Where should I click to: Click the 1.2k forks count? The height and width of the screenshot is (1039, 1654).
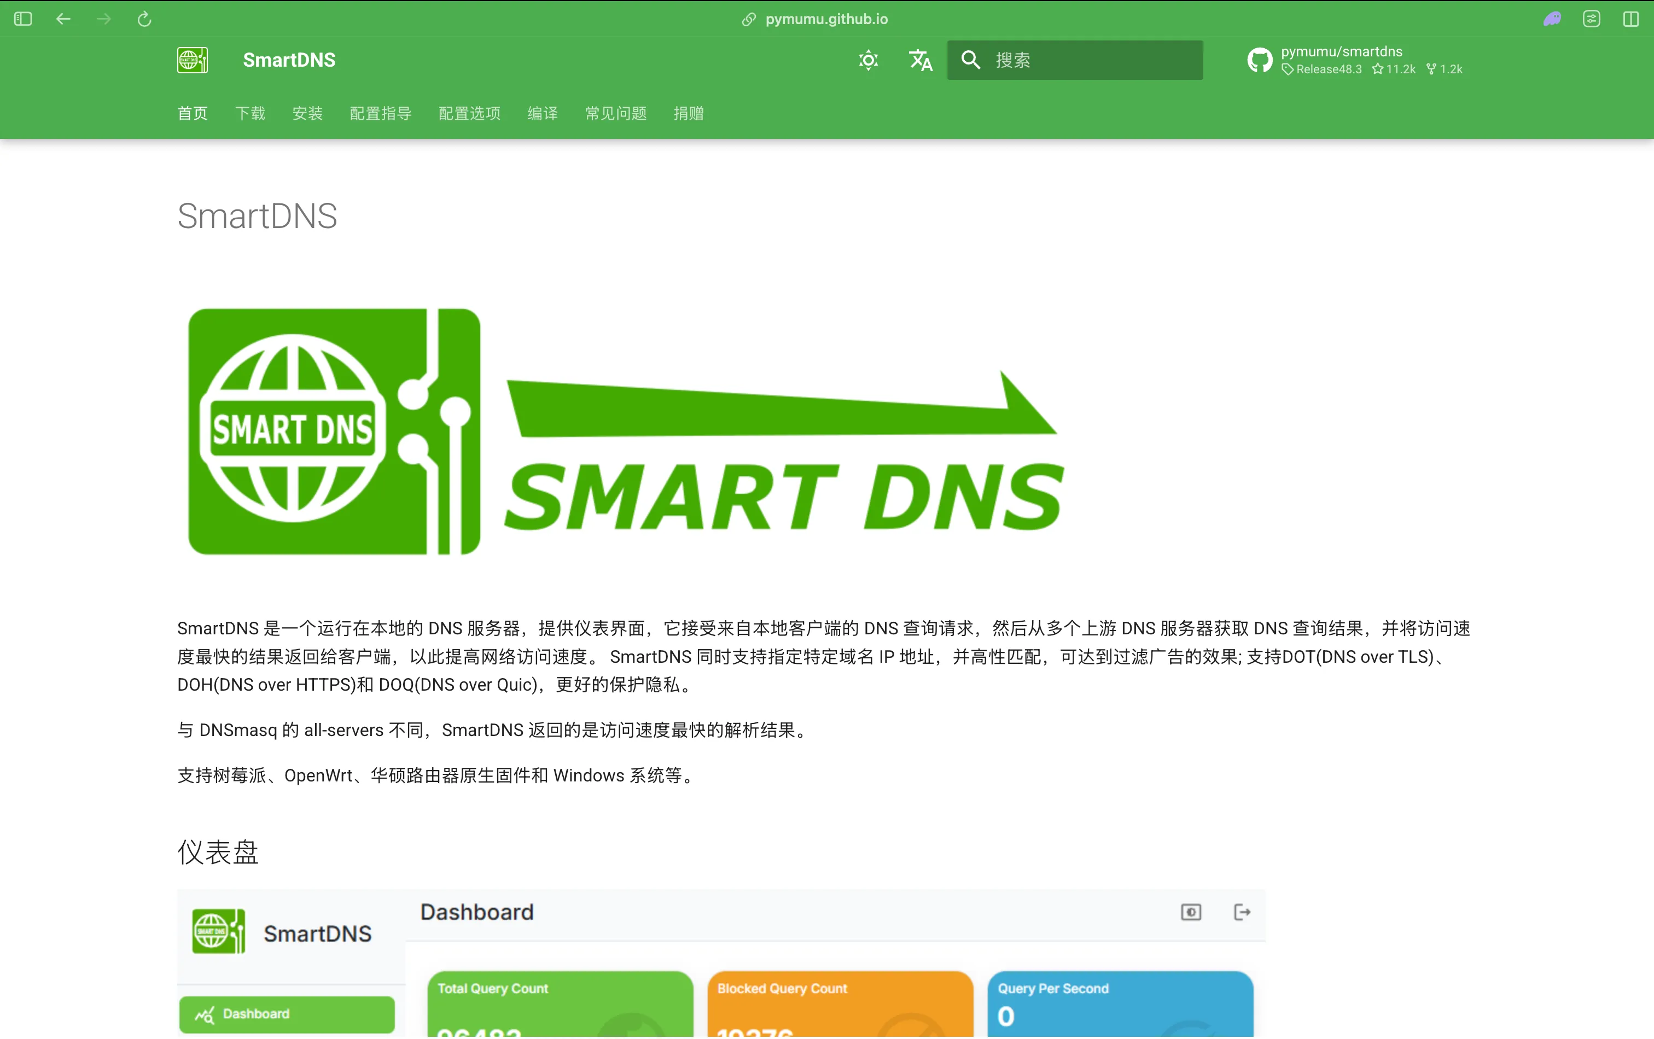[x=1445, y=69]
